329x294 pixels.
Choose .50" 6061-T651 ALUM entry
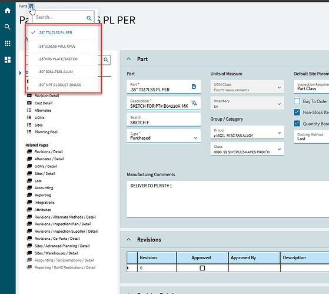tap(55, 72)
